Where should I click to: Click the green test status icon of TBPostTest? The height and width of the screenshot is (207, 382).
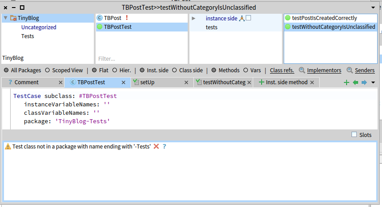pos(100,27)
